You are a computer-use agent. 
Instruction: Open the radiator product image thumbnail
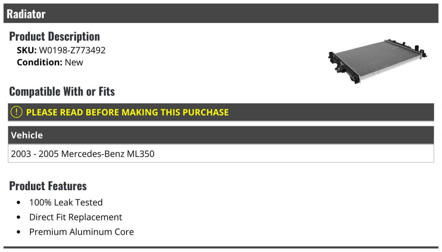click(x=377, y=61)
